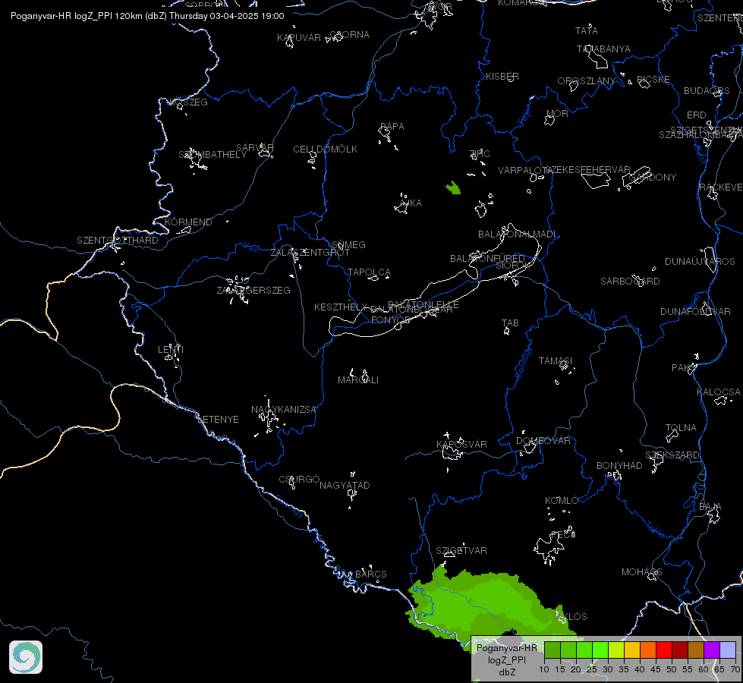Choose the lavender 65-70 dBZ legend swatch

click(x=727, y=650)
